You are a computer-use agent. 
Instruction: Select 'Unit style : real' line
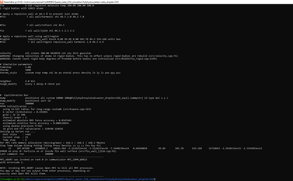[17, 135]
